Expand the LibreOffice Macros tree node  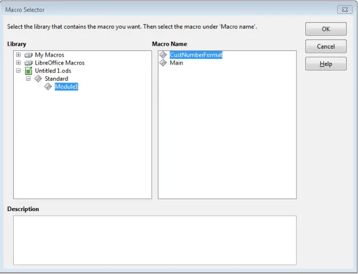click(19, 63)
